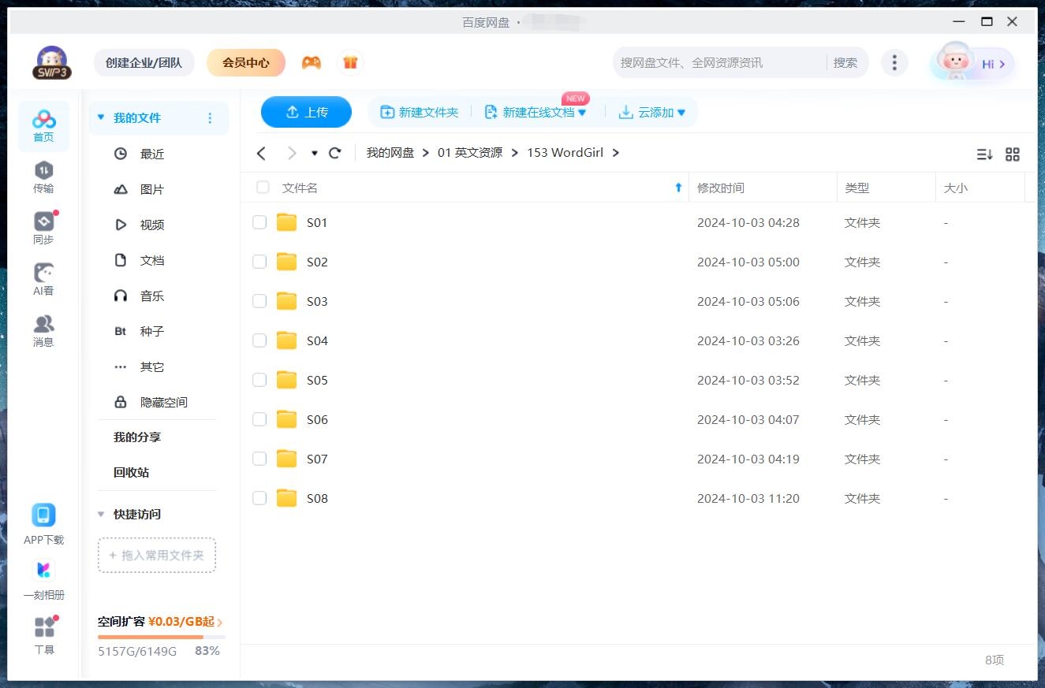This screenshot has width=1045, height=688.
Task: Click the gift box icon
Action: pos(350,62)
